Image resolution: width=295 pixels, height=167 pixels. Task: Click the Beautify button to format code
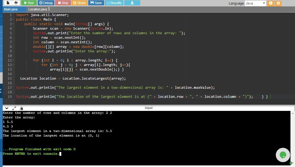(x=114, y=3)
